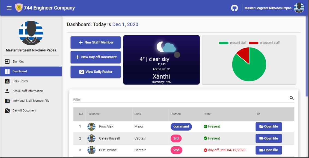
Task: Click the Major rank cell
Action: (x=139, y=127)
